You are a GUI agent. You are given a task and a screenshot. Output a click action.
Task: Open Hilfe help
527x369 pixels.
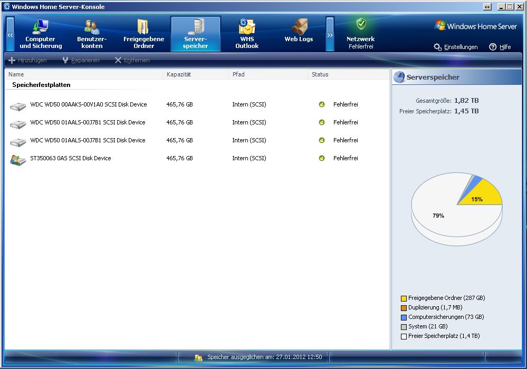[x=500, y=47]
